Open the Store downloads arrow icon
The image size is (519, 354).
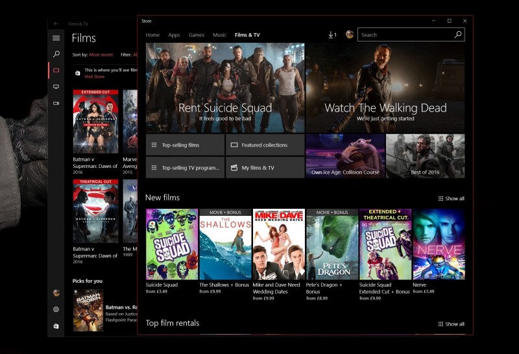pyautogui.click(x=332, y=35)
